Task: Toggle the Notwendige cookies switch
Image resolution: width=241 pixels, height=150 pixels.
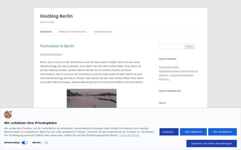Action: click(24, 143)
